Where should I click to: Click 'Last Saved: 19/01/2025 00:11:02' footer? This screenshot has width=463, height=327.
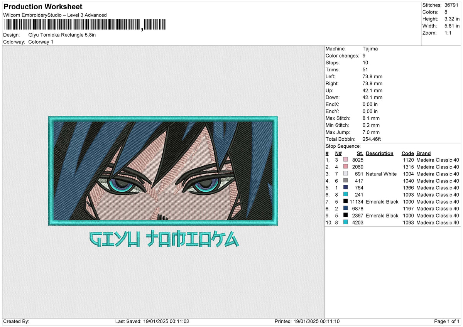click(x=152, y=321)
